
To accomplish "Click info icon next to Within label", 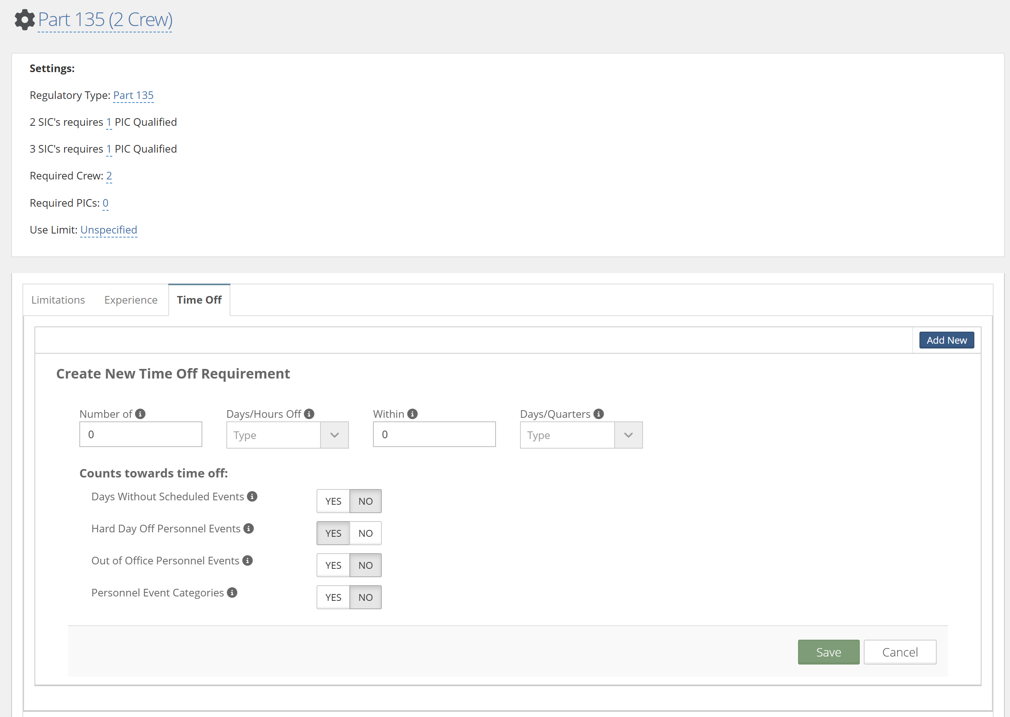I will click(413, 414).
